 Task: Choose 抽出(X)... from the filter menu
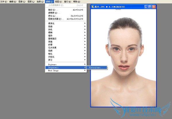click(66, 10)
